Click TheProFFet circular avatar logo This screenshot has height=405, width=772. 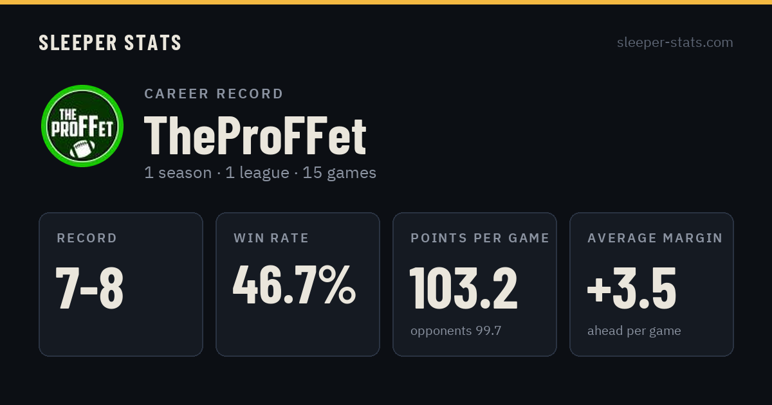pyautogui.click(x=82, y=126)
